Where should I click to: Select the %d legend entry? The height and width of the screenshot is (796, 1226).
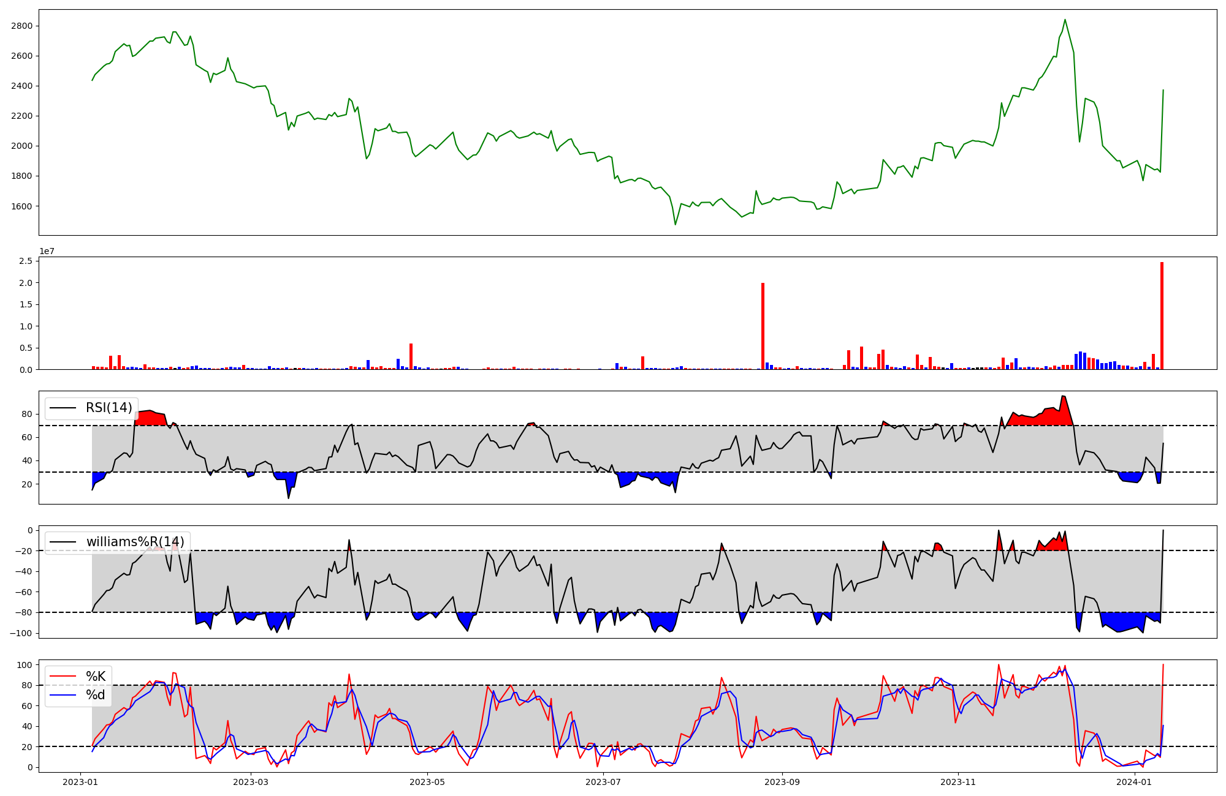pos(96,695)
